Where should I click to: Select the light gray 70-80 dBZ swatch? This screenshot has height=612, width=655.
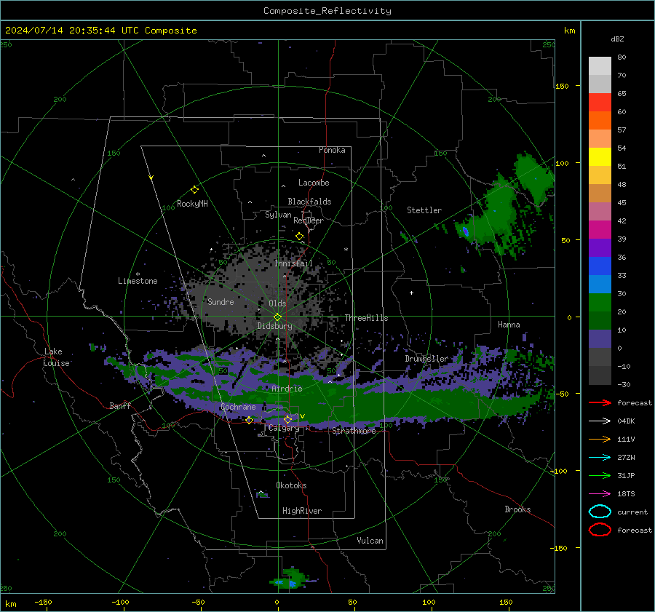pyautogui.click(x=600, y=66)
